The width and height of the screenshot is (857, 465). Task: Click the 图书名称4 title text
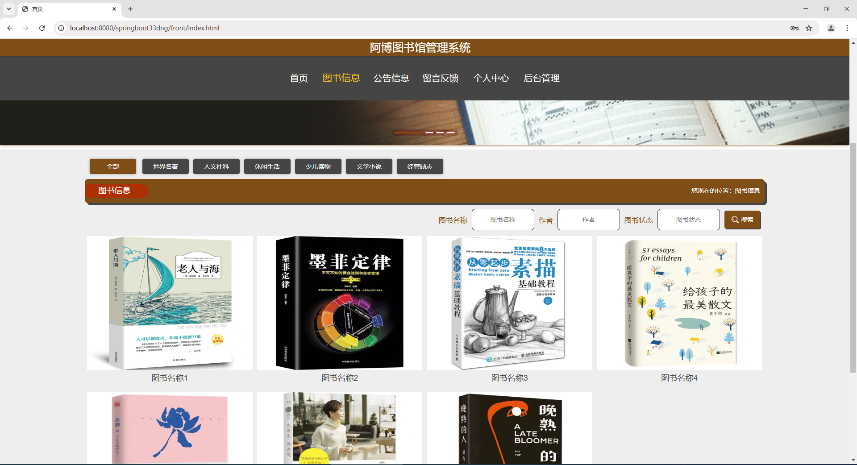click(679, 378)
